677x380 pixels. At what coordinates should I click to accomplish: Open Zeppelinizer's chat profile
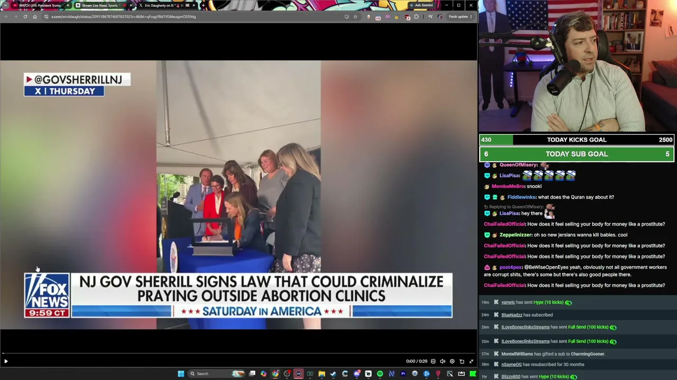coord(516,235)
